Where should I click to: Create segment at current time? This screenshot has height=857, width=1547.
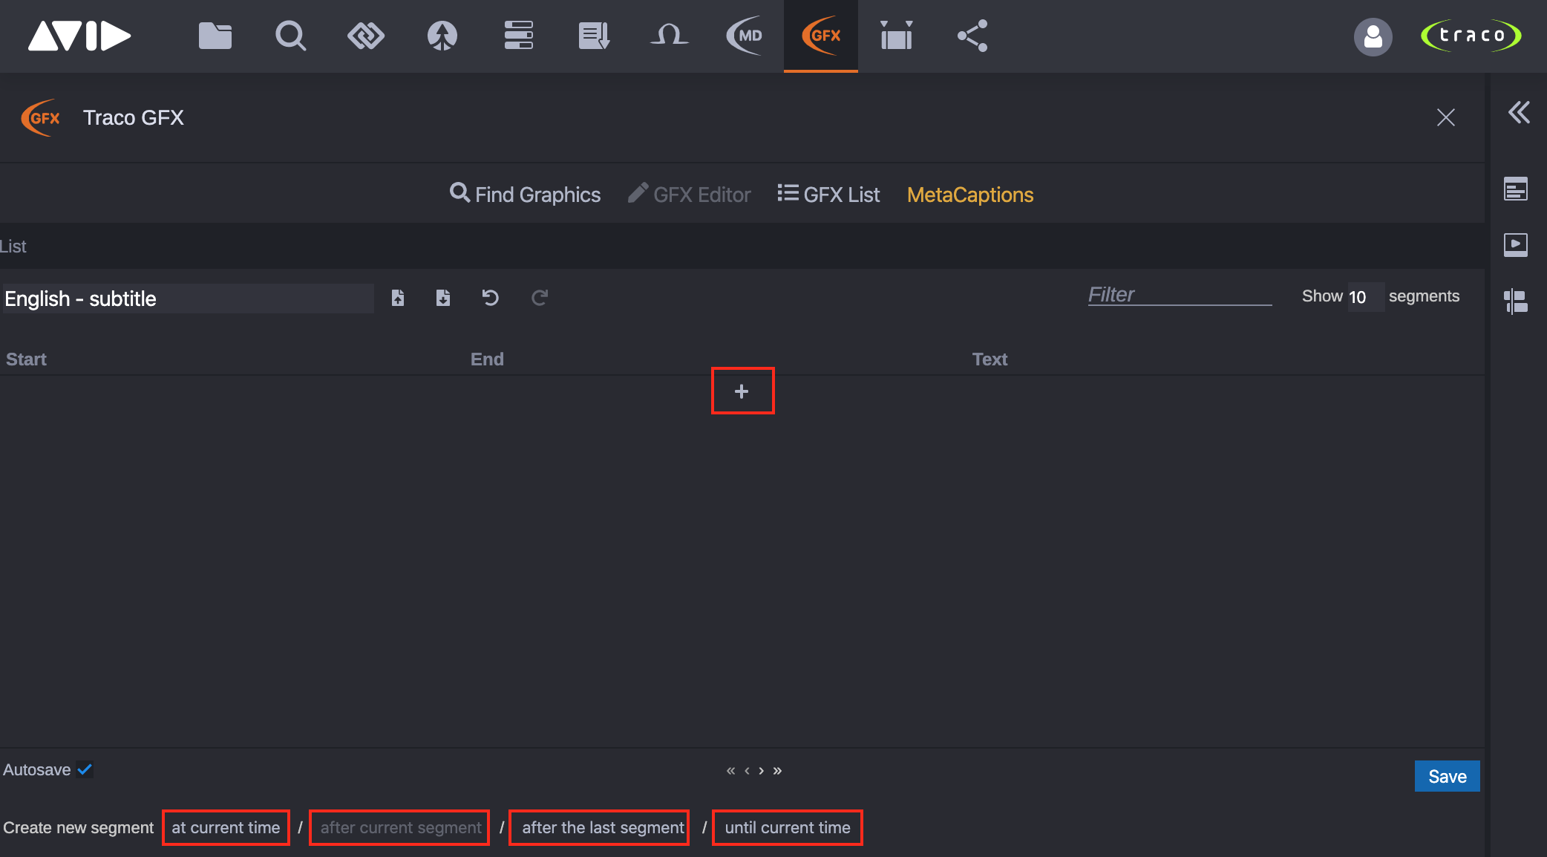coord(226,827)
